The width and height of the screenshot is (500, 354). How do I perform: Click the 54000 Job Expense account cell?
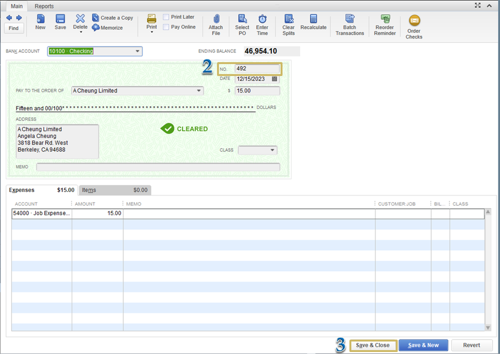(x=42, y=213)
